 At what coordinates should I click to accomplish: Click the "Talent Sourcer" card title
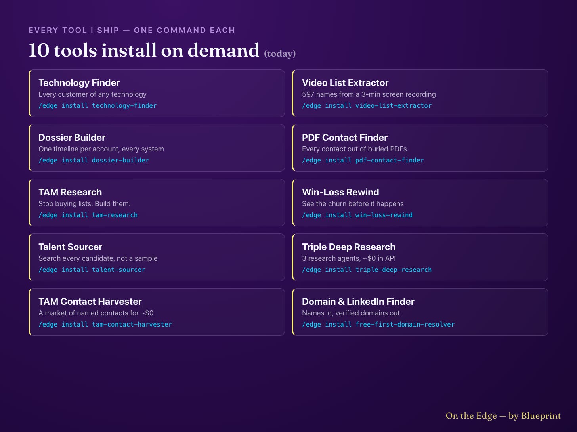(x=70, y=247)
